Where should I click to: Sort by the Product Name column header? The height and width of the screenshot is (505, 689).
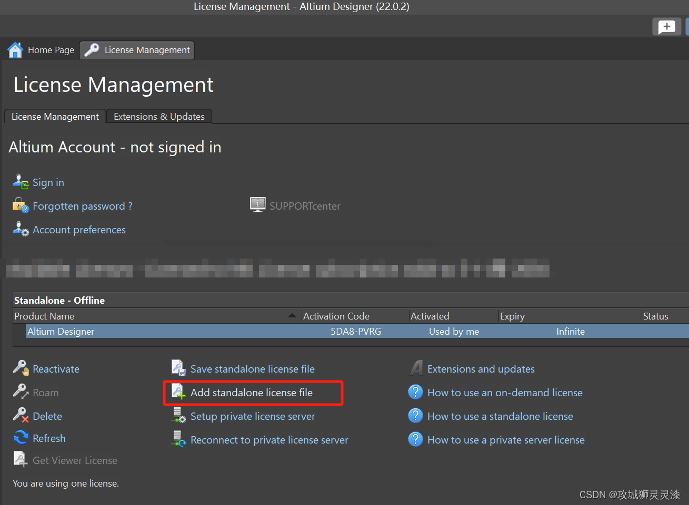pos(157,316)
